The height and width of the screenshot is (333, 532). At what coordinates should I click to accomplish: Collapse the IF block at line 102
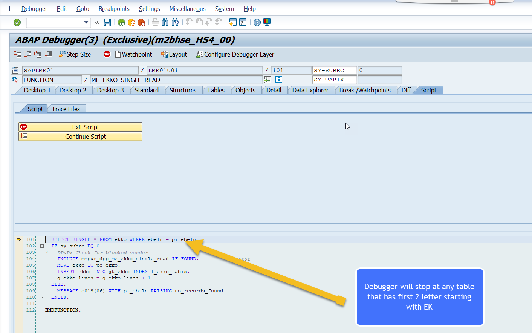click(x=42, y=246)
